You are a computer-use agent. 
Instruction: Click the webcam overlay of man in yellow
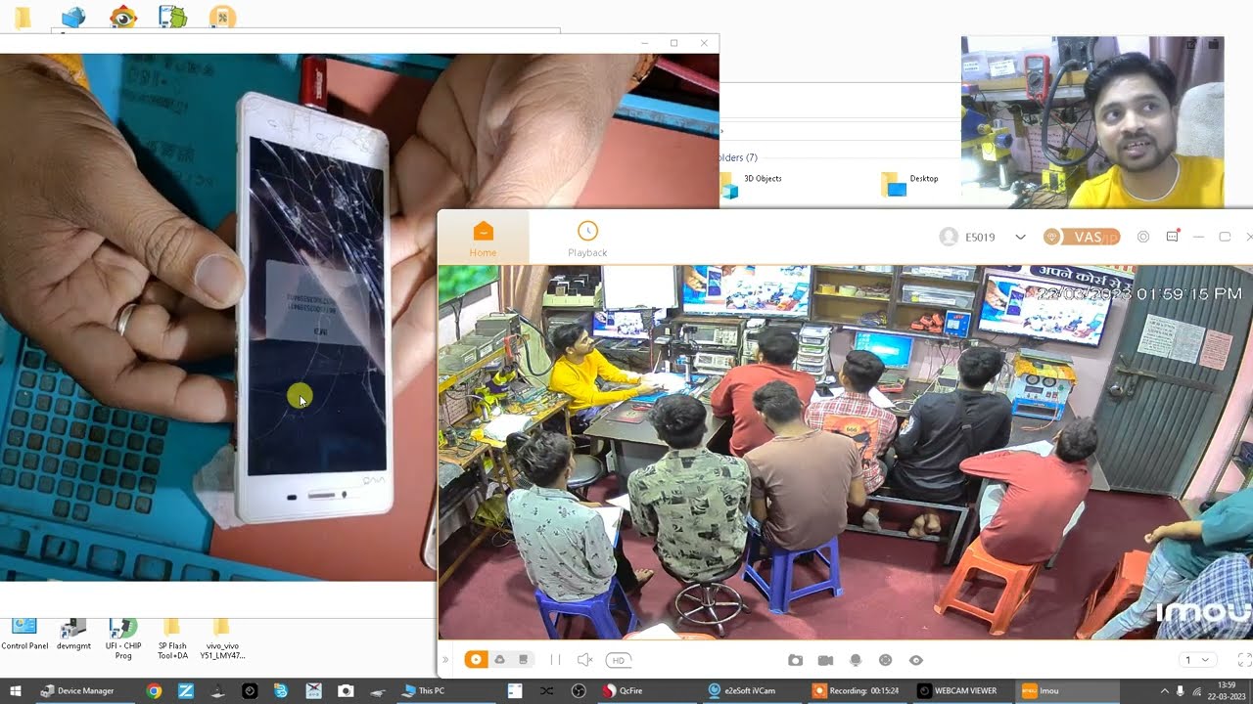1092,122
